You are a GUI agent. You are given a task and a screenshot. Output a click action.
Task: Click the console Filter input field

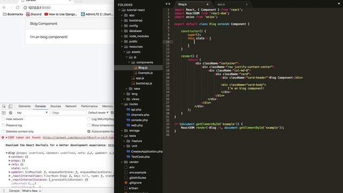(69, 113)
